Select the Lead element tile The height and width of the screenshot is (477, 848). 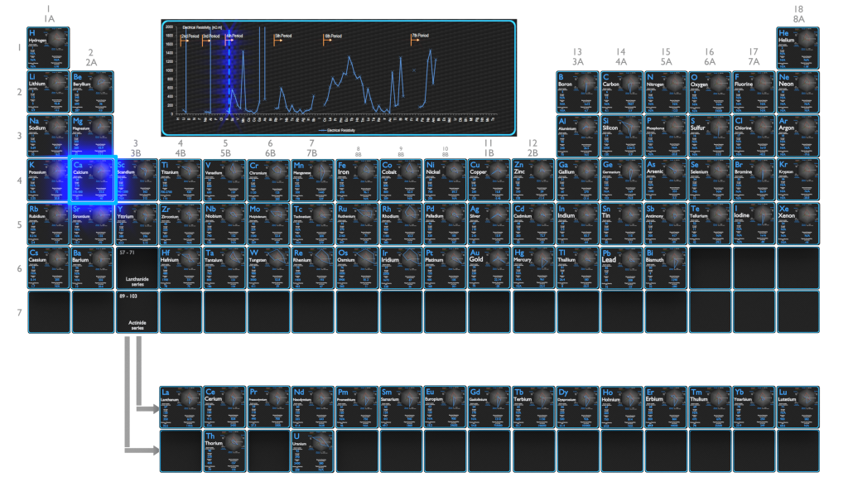pyautogui.click(x=621, y=267)
